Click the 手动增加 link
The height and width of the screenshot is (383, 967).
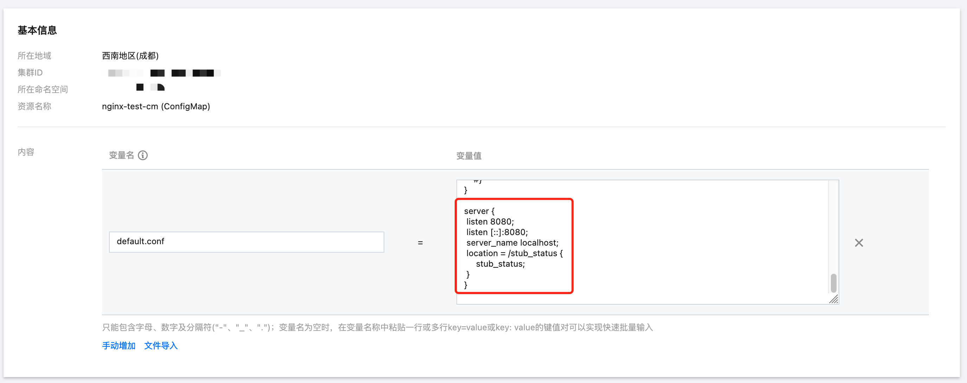tap(119, 345)
